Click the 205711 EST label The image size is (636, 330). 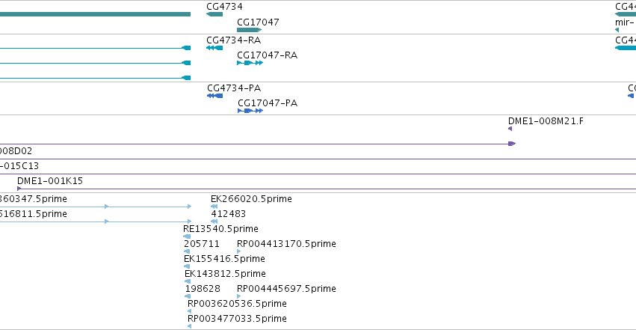(202, 243)
